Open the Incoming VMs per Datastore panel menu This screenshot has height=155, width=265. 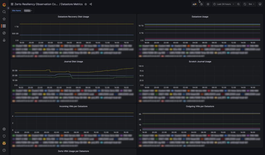click(73, 107)
